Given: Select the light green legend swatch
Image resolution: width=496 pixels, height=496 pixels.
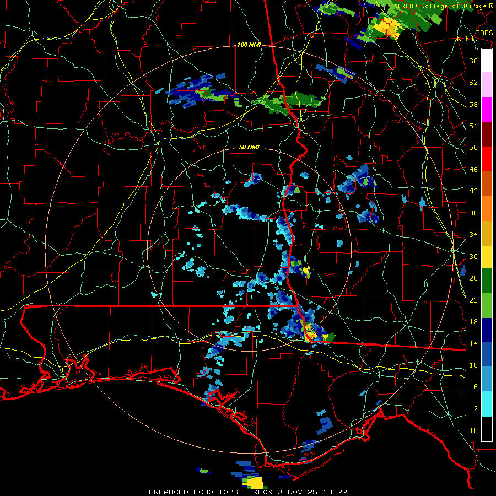Looking at the screenshot, I should [487, 305].
